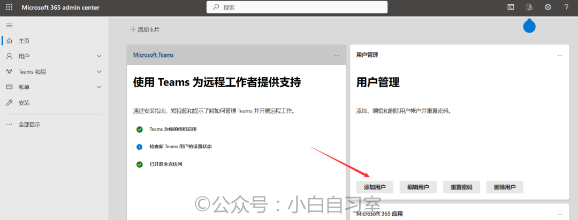Click the Microsoft 365 应用 card header
The image size is (578, 220).
(379, 214)
